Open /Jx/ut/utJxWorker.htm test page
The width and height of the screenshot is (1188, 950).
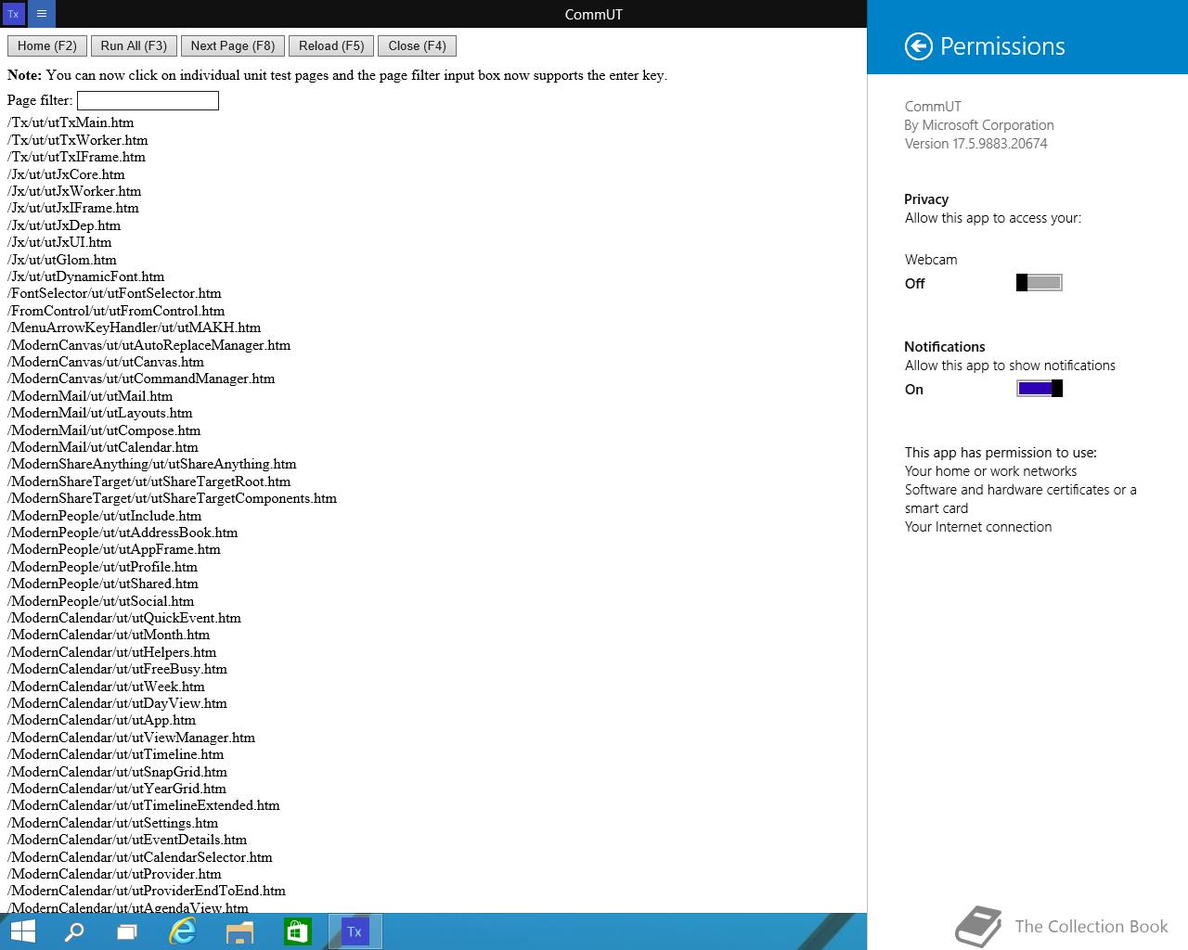click(x=74, y=191)
